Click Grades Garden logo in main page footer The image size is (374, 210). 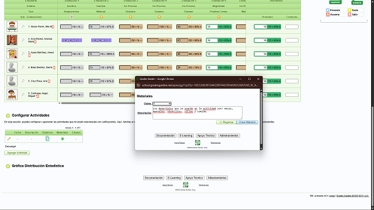click(x=185, y=184)
